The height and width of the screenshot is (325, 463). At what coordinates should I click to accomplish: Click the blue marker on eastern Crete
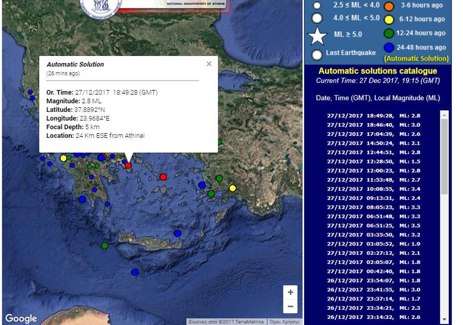[x=177, y=233]
